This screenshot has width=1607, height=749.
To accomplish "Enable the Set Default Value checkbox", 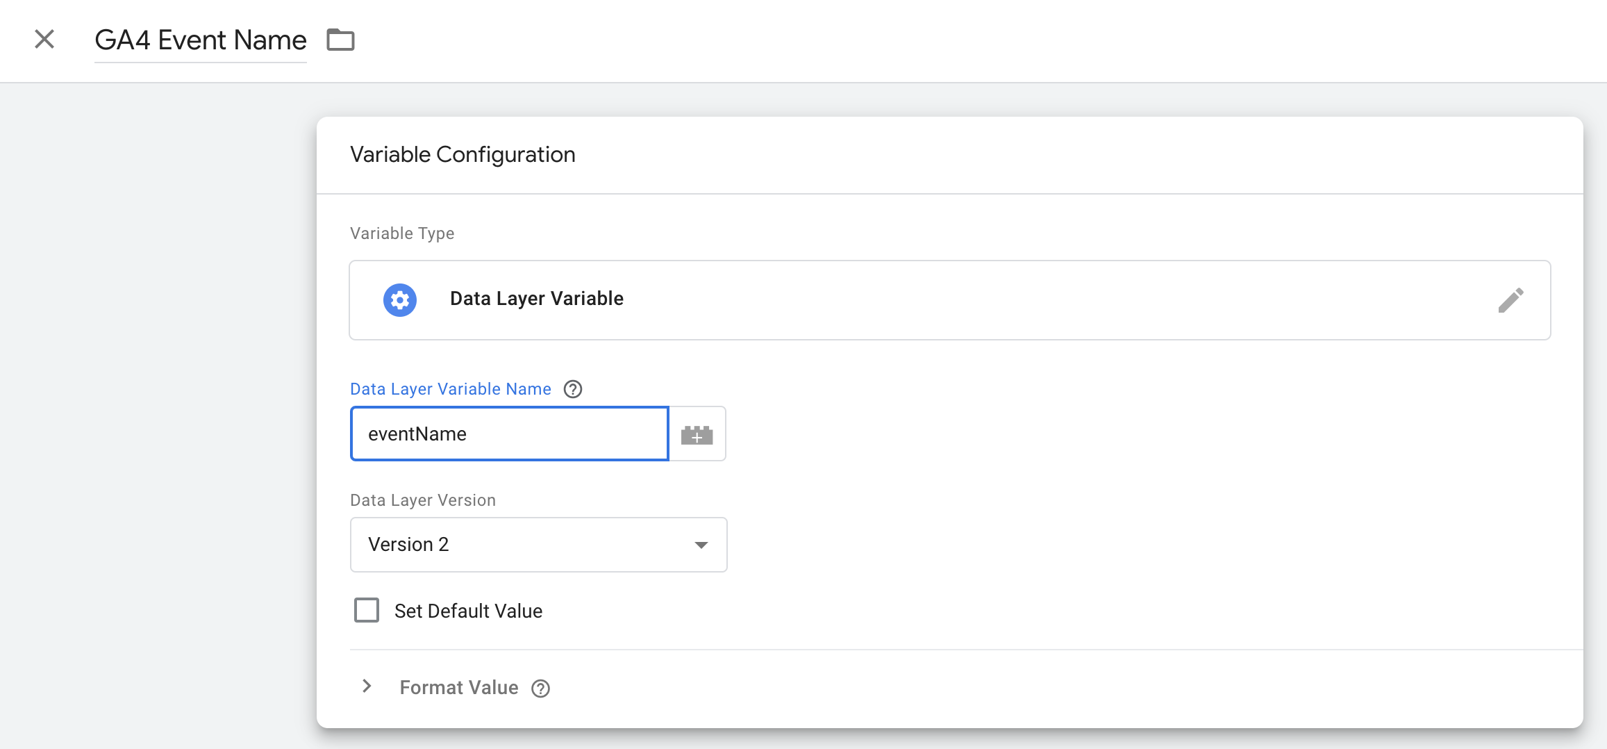I will [x=367, y=611].
